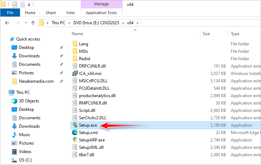Open the Share ribbon tab

click(51, 13)
